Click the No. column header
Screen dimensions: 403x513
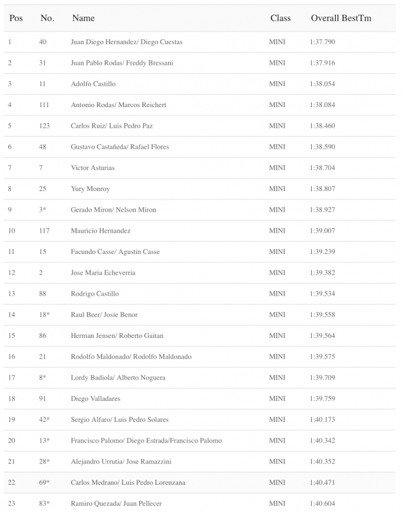tap(47, 19)
